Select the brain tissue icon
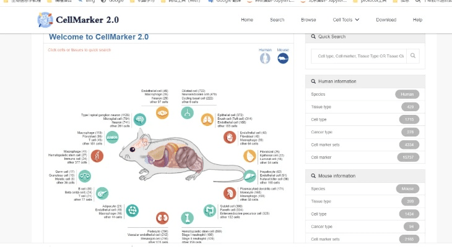 click(141, 119)
